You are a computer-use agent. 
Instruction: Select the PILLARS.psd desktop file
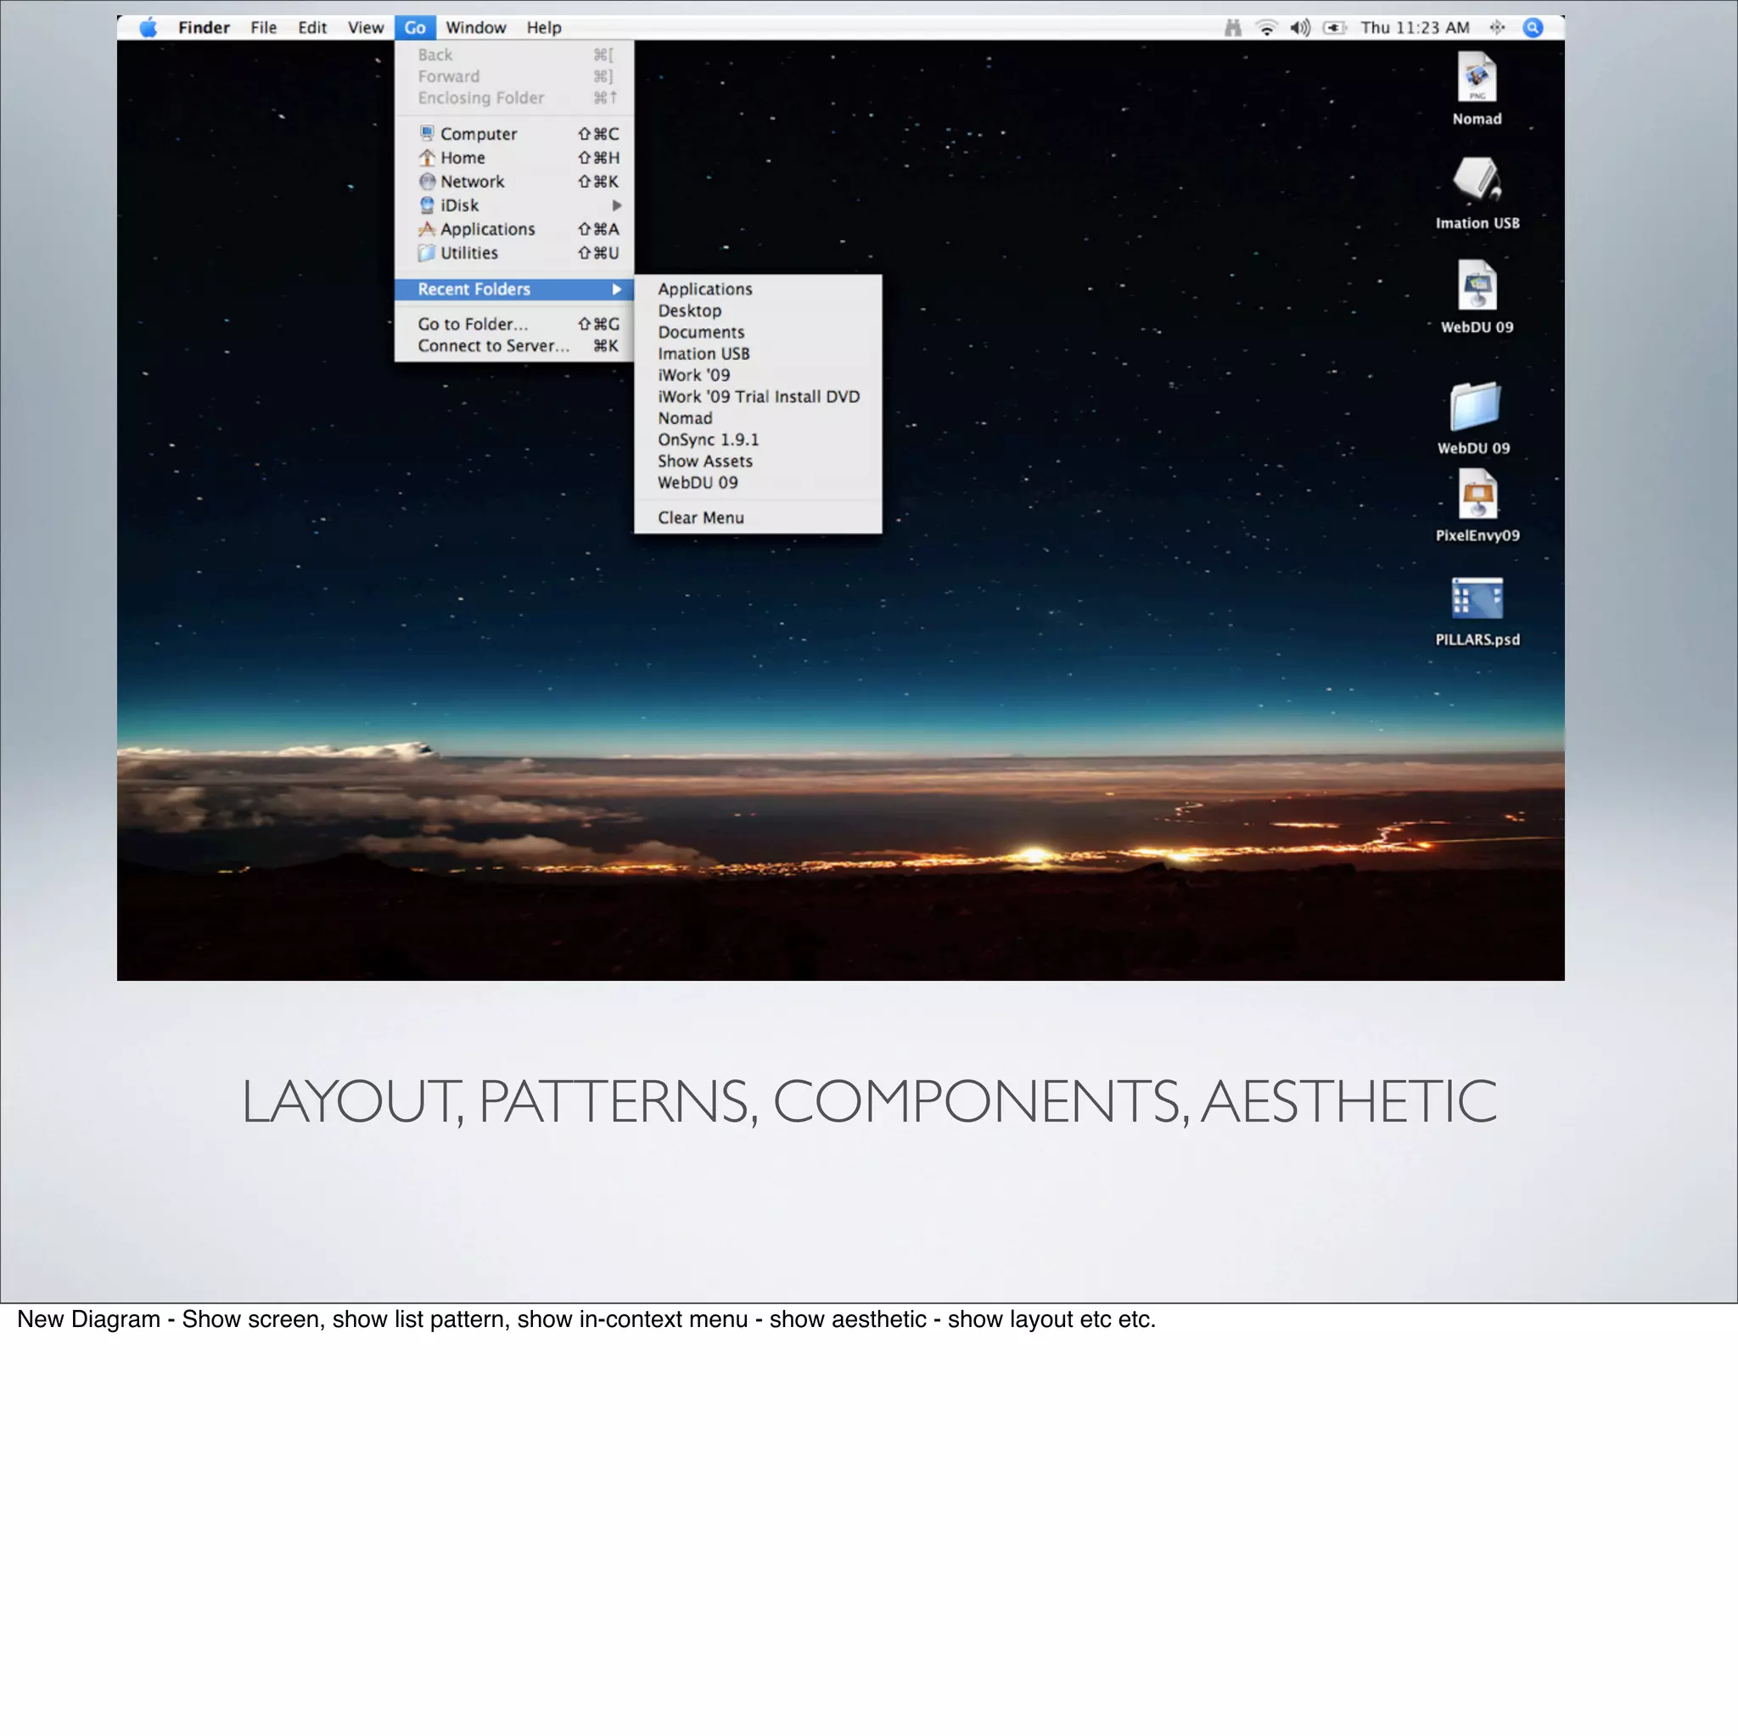tap(1477, 599)
